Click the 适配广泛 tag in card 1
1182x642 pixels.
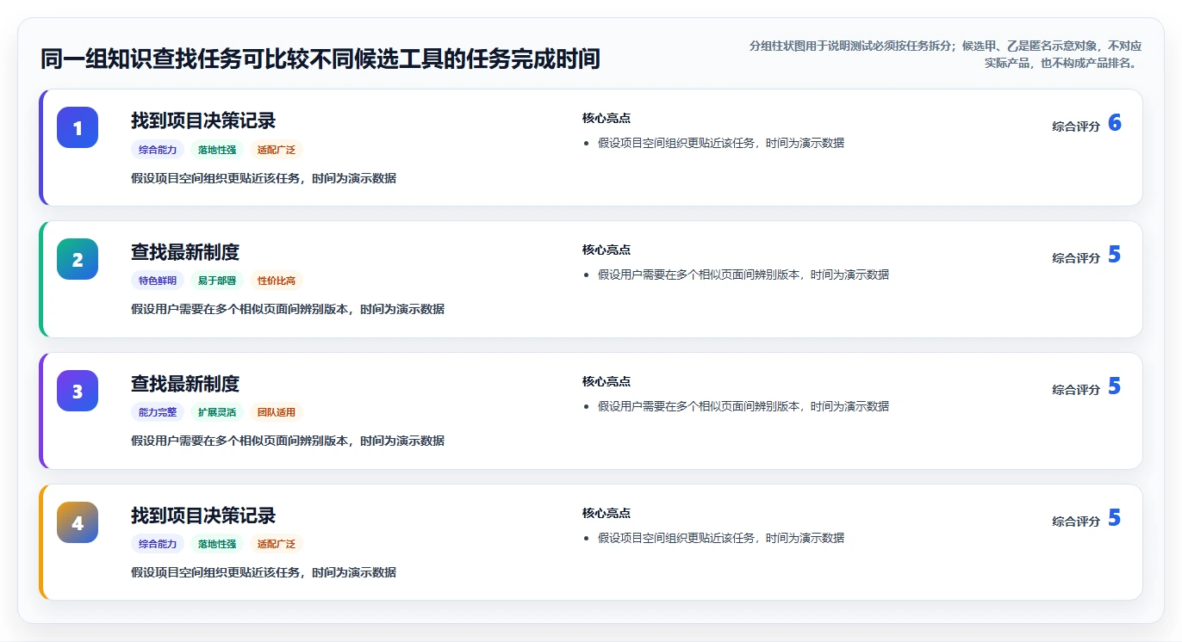click(277, 150)
